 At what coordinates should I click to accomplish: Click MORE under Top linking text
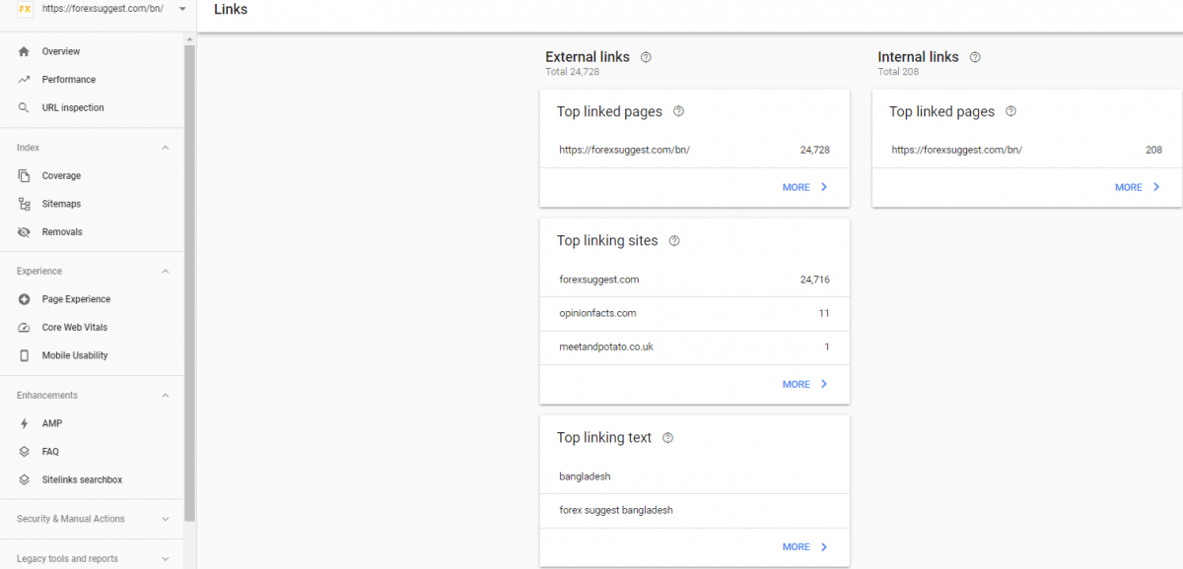tap(805, 546)
